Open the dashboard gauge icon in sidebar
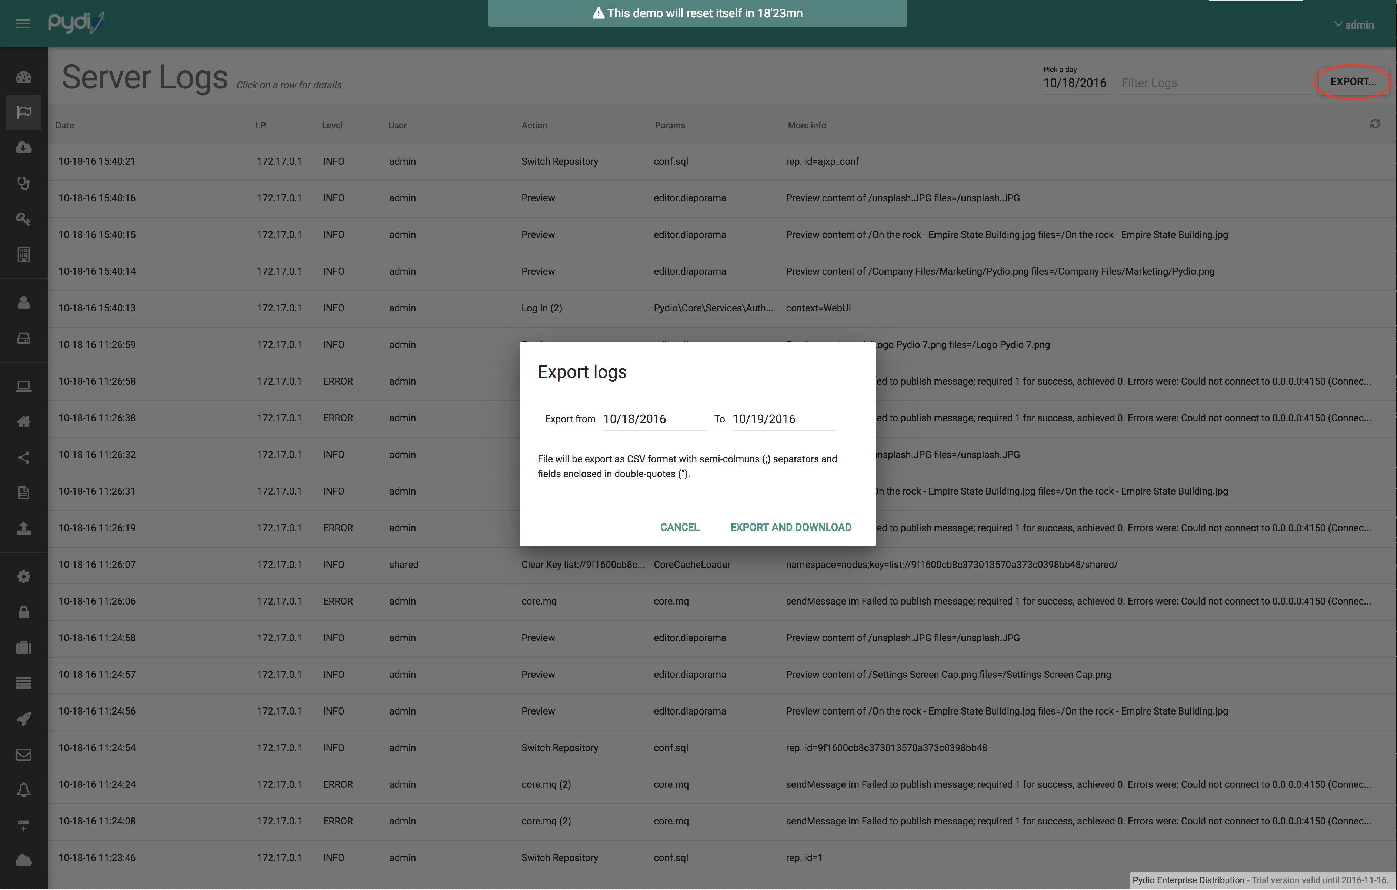Image resolution: width=1397 pixels, height=890 pixels. [24, 78]
